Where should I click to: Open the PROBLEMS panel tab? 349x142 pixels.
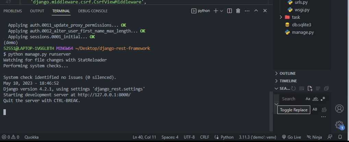point(13,11)
